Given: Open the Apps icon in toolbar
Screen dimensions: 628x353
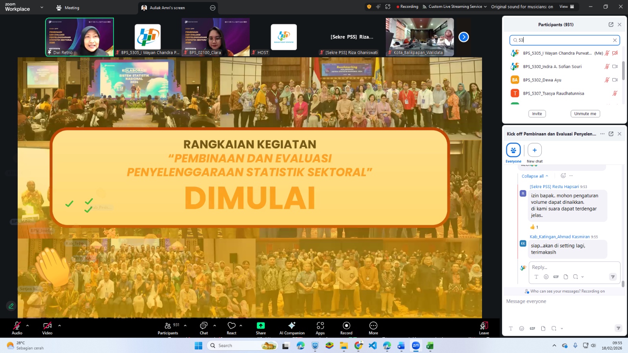Looking at the screenshot, I should tap(320, 328).
